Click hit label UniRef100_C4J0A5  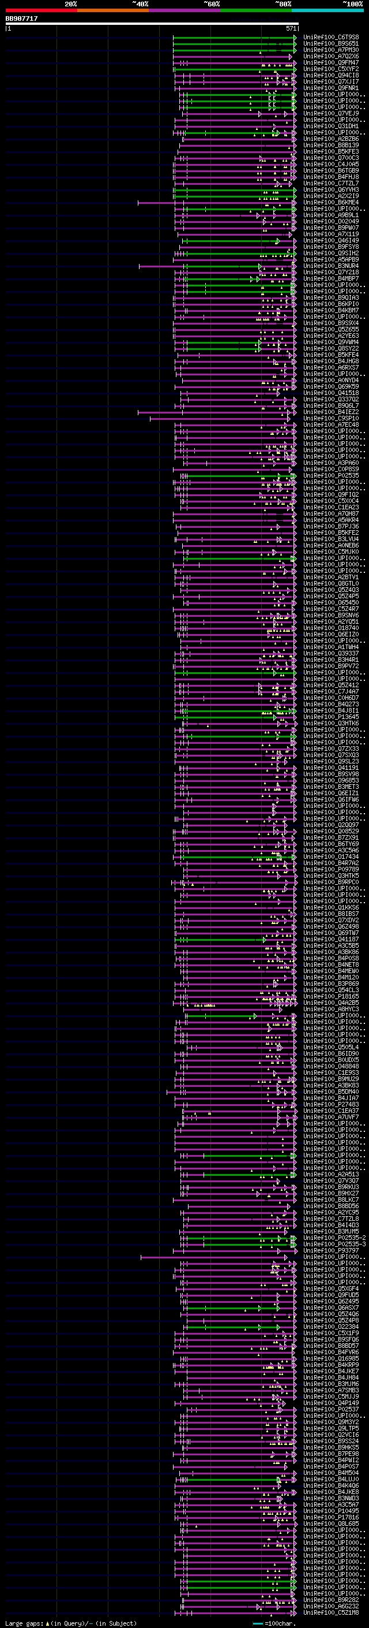point(331,165)
